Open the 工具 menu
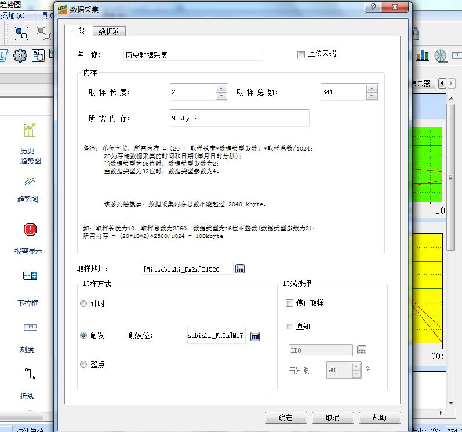The height and width of the screenshot is (432, 462). (43, 16)
